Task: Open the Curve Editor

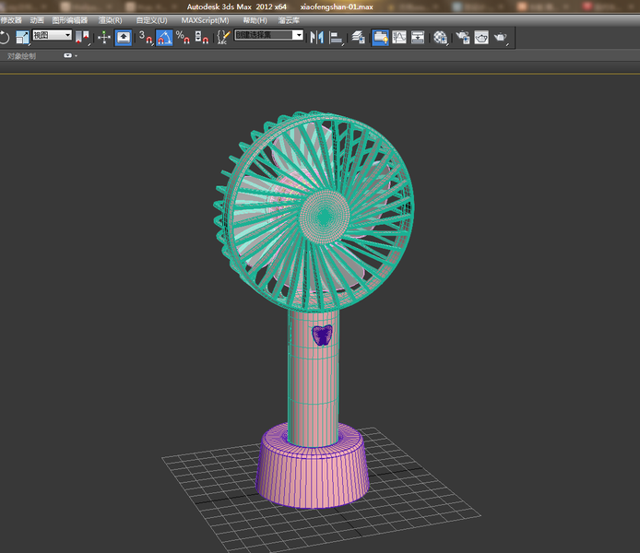Action: tap(399, 37)
